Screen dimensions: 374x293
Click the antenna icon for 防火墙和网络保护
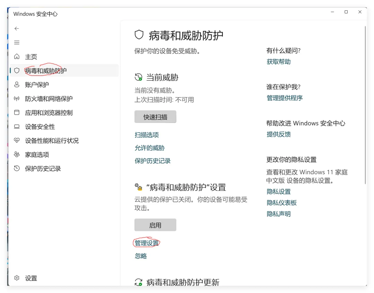[x=17, y=99]
